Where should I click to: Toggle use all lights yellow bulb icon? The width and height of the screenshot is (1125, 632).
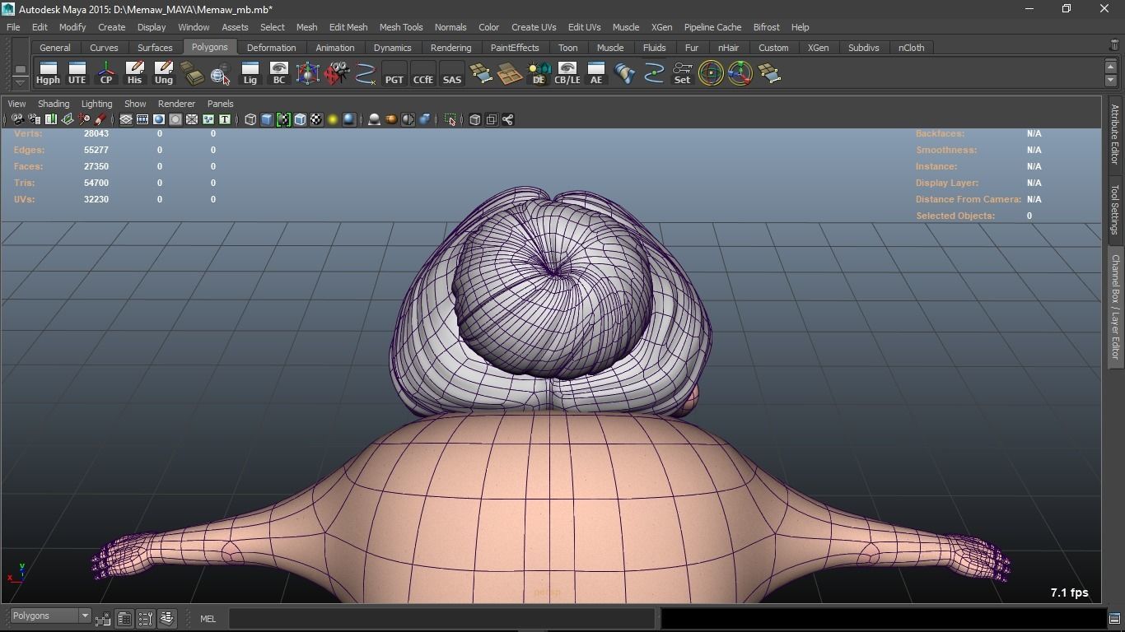333,120
